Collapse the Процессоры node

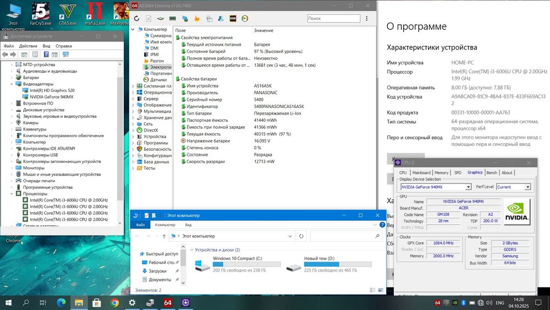pos(12,193)
